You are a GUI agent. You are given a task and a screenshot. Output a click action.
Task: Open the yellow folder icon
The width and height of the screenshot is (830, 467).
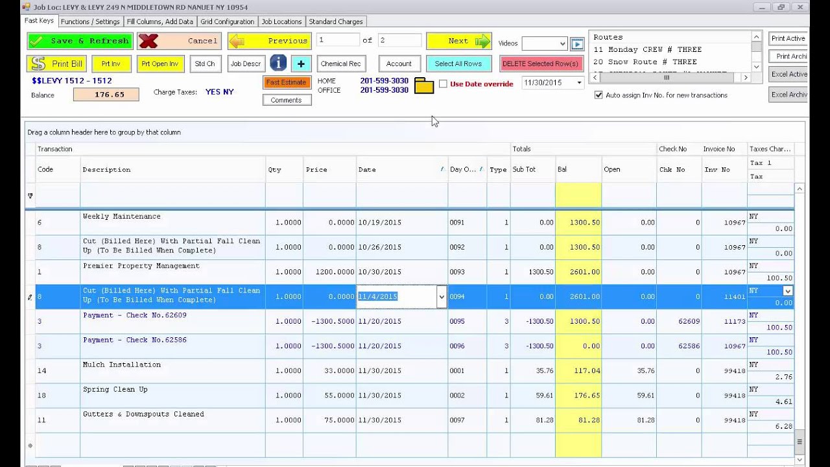click(423, 86)
